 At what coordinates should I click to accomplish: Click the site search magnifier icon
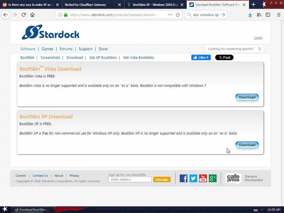[x=260, y=49]
